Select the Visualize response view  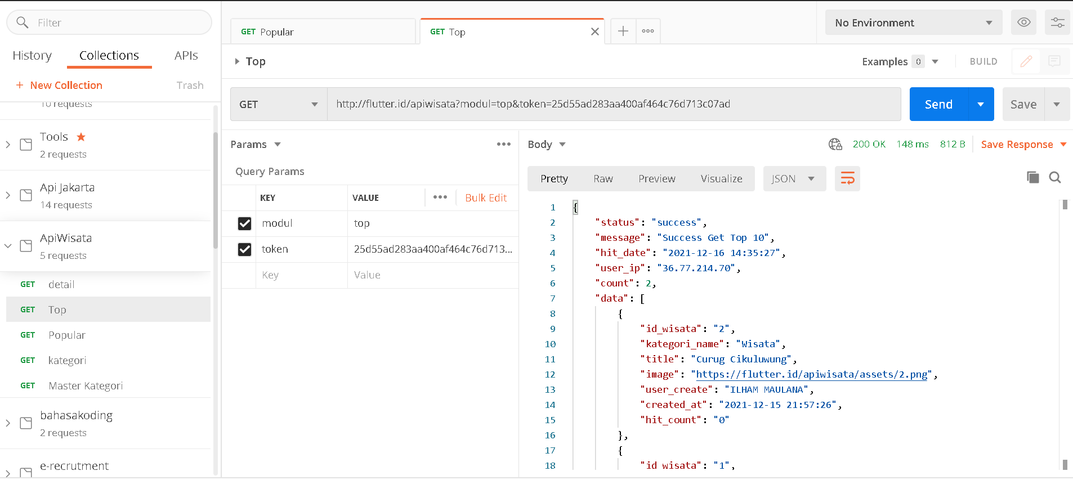[721, 178]
